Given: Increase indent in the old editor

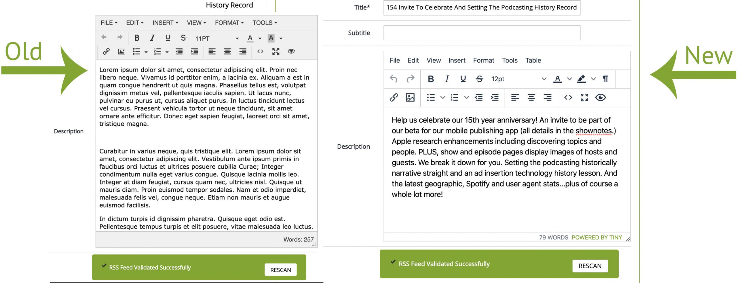Looking at the screenshot, I should point(194,52).
